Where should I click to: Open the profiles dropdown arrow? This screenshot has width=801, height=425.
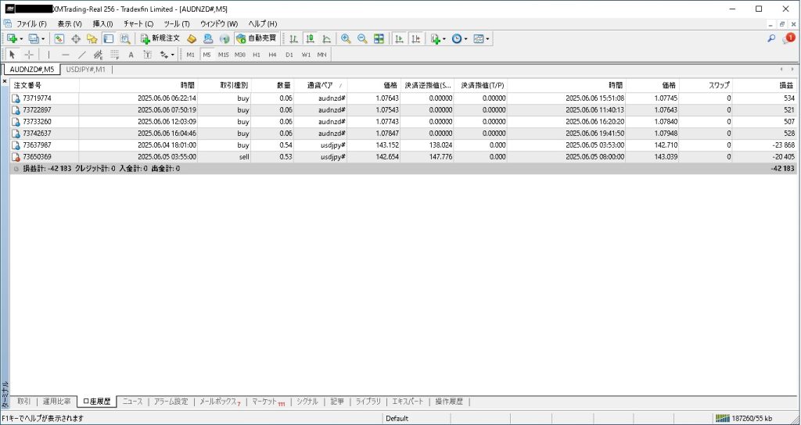pyautogui.click(x=43, y=38)
